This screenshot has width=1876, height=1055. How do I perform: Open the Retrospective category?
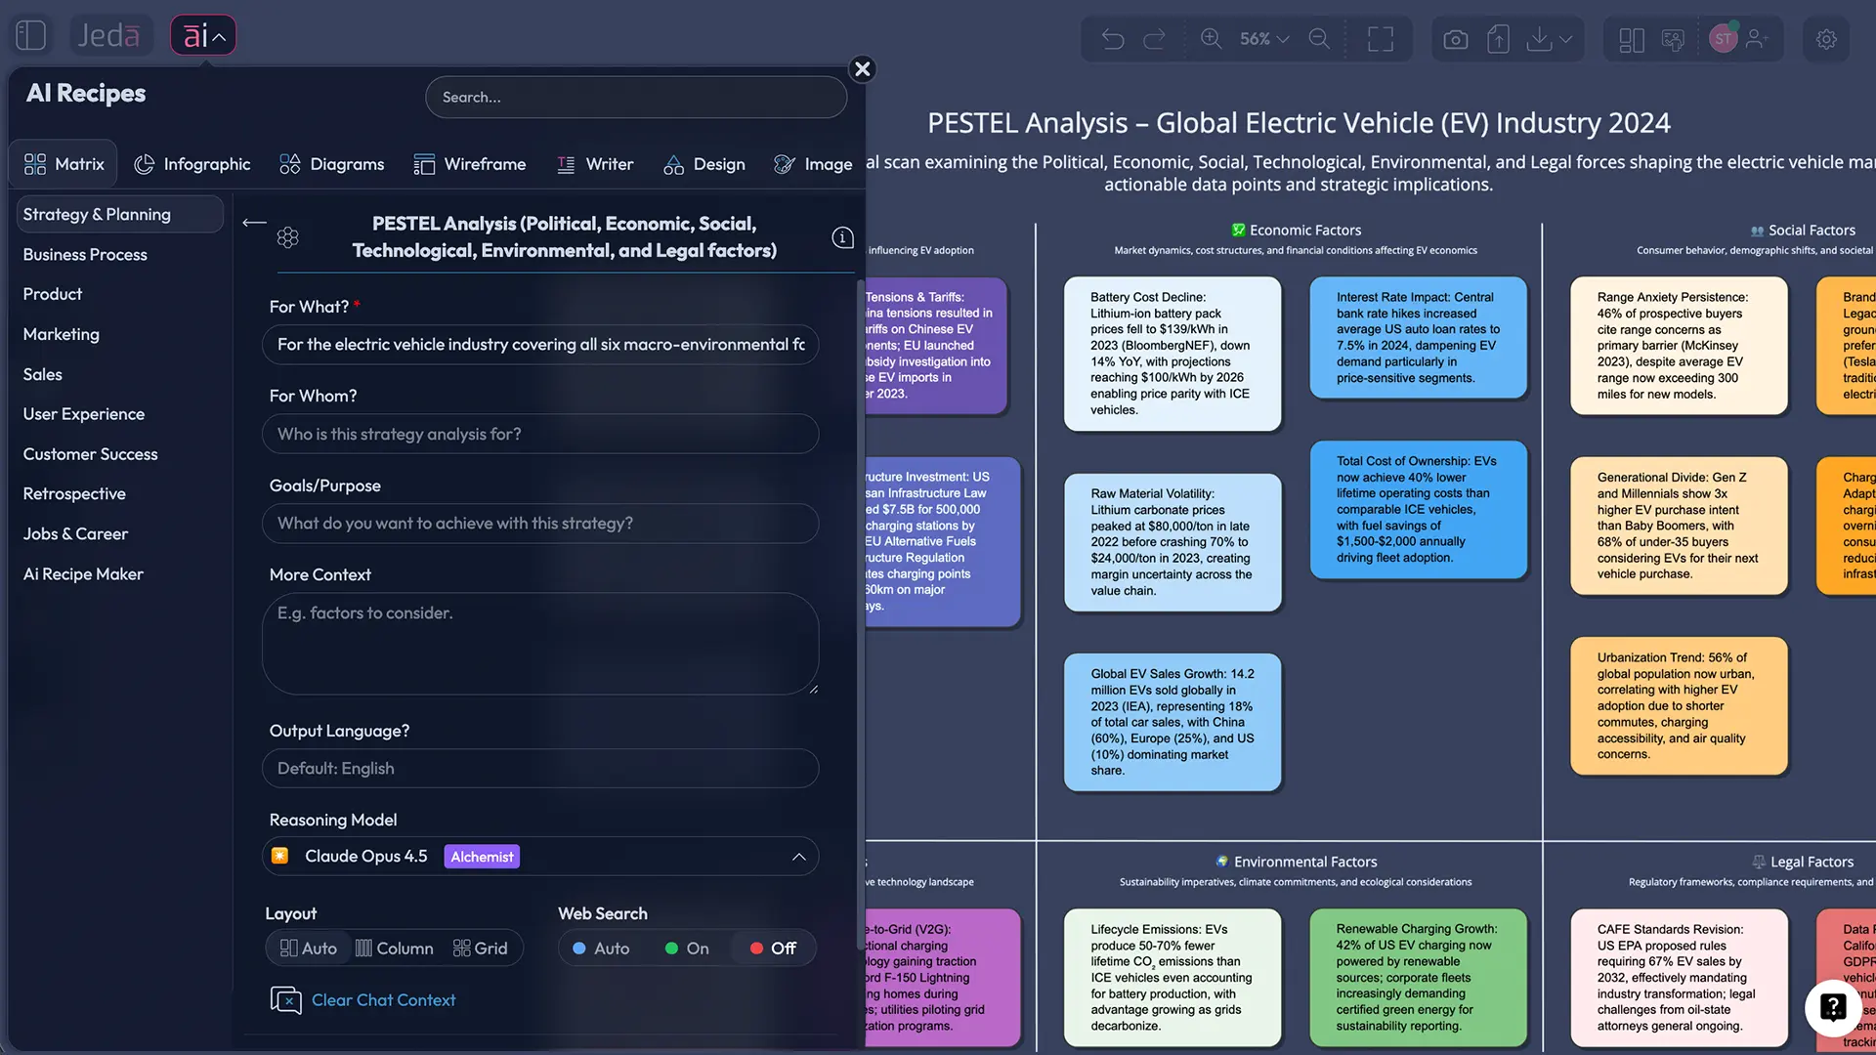[73, 493]
